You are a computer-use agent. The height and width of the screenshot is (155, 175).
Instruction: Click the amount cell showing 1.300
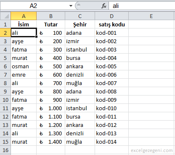click(51, 133)
